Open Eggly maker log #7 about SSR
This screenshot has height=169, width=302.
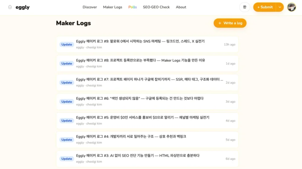point(149,79)
